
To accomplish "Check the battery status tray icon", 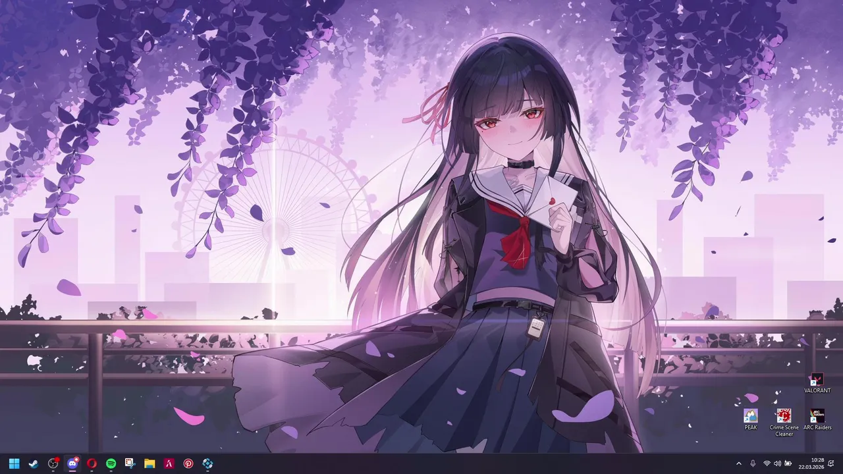I will tap(788, 463).
